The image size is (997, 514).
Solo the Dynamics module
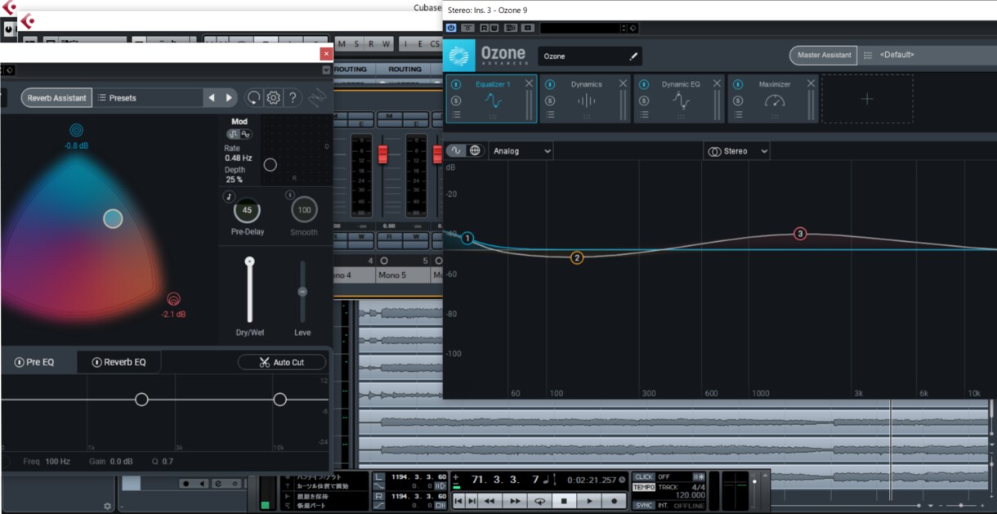pyautogui.click(x=550, y=101)
